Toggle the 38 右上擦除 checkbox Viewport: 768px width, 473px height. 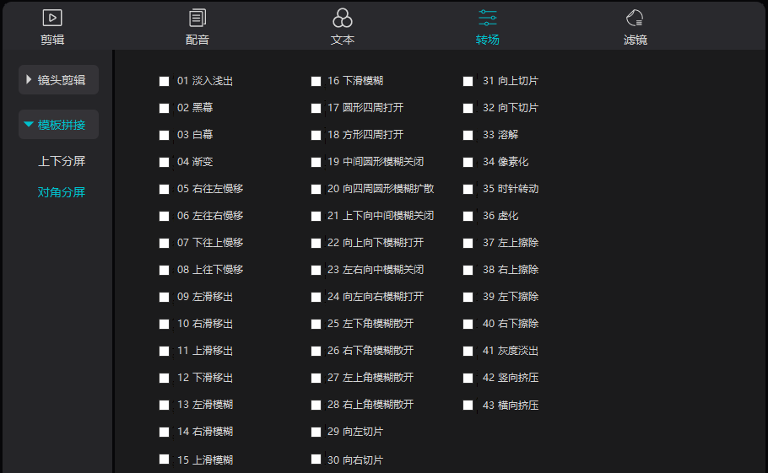[468, 270]
